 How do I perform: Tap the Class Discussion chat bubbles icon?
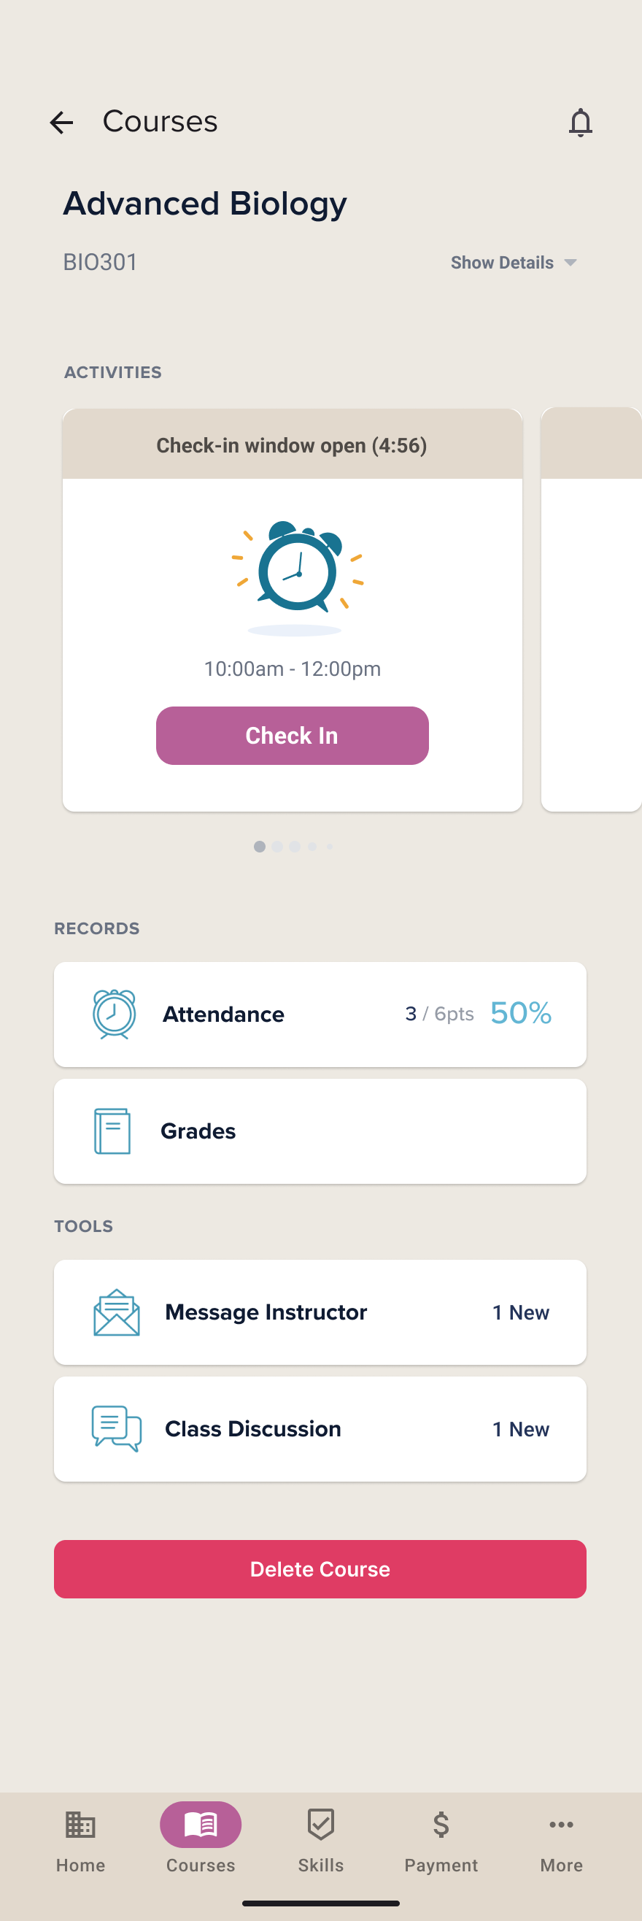[x=116, y=1428]
